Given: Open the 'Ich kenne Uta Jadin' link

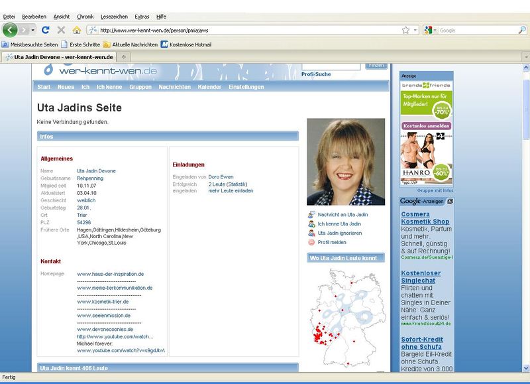Looking at the screenshot, I should [339, 224].
